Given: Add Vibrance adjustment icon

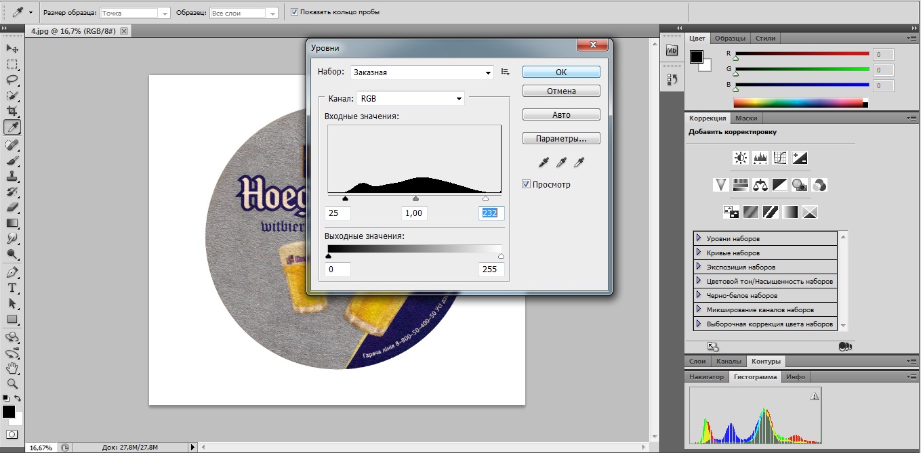Looking at the screenshot, I should tap(720, 184).
